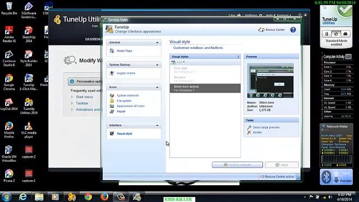Image resolution: width=359 pixels, height=202 pixels.
Task: Show large preview of the style
Action: (266, 127)
